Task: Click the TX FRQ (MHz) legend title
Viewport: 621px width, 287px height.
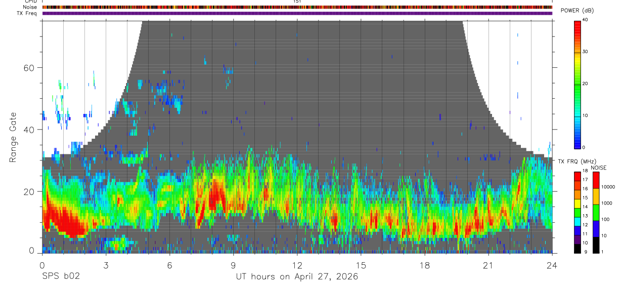Action: point(574,161)
